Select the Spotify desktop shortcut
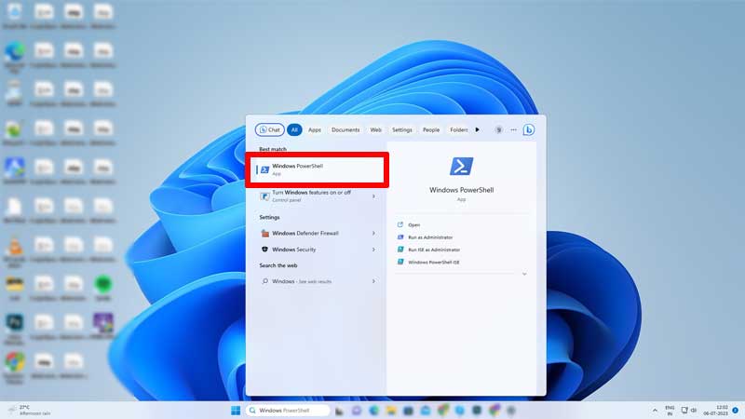The height and width of the screenshot is (419, 745). (x=103, y=289)
